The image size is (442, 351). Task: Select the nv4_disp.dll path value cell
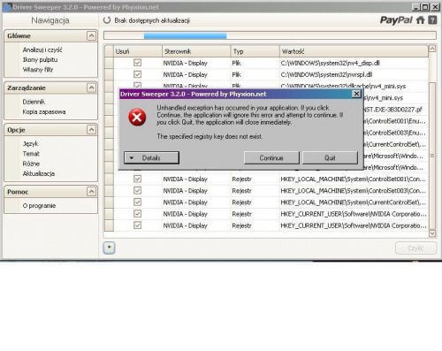pyautogui.click(x=354, y=63)
